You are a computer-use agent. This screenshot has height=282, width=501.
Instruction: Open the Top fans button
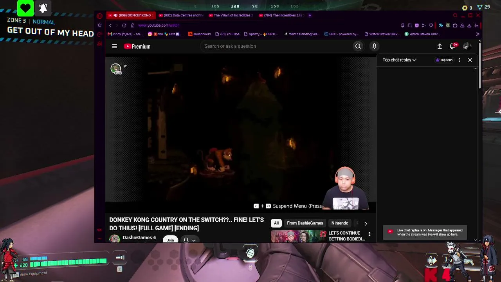pos(444,60)
